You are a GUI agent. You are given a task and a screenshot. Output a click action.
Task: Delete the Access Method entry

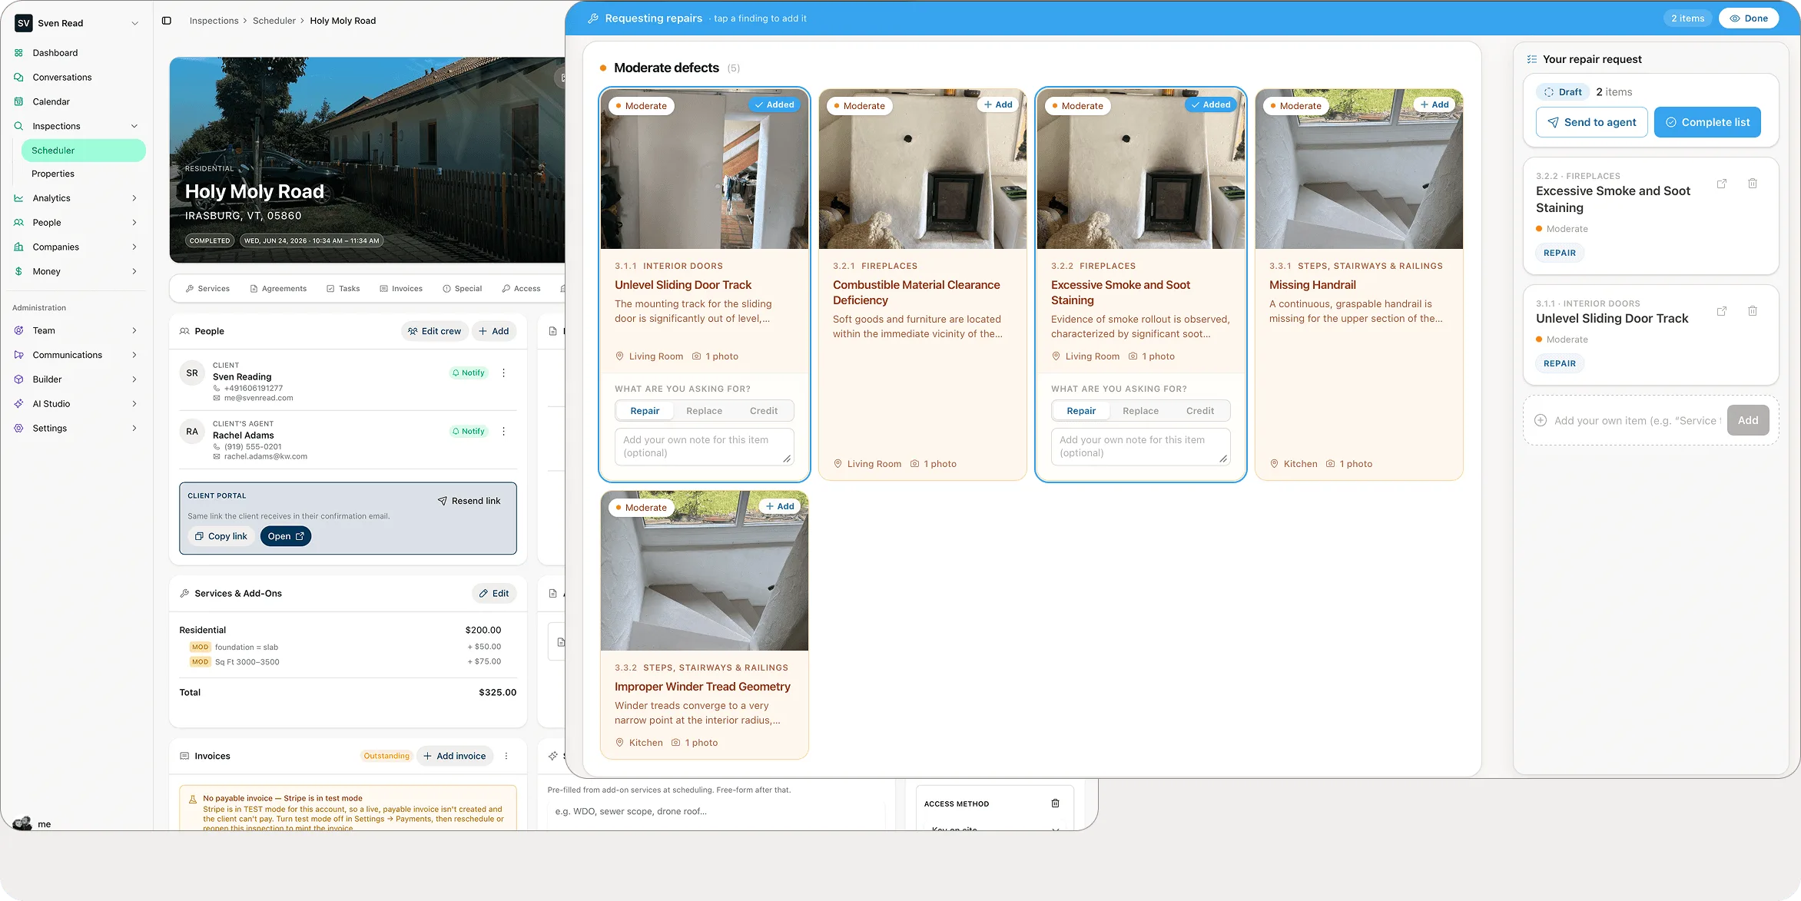[1055, 803]
